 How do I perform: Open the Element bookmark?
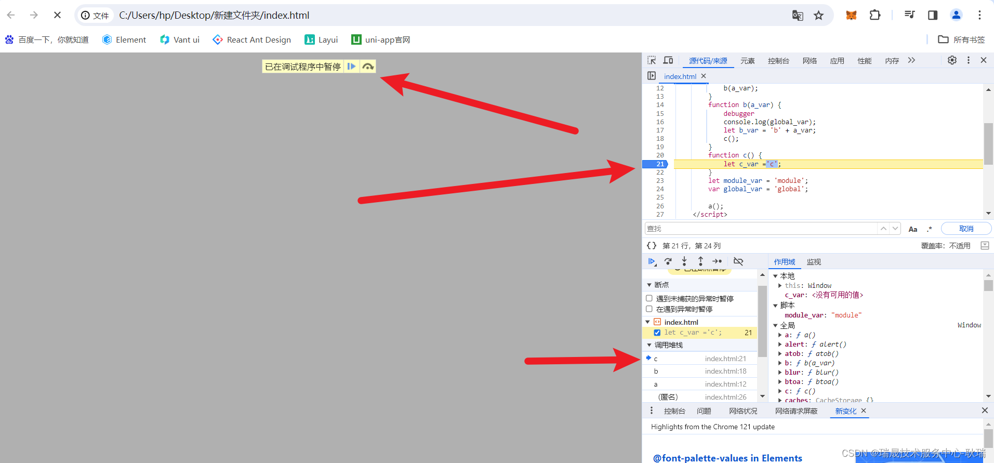point(124,39)
